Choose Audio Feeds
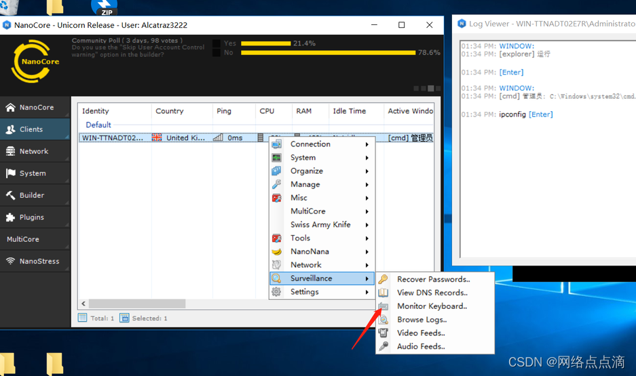 click(x=435, y=346)
